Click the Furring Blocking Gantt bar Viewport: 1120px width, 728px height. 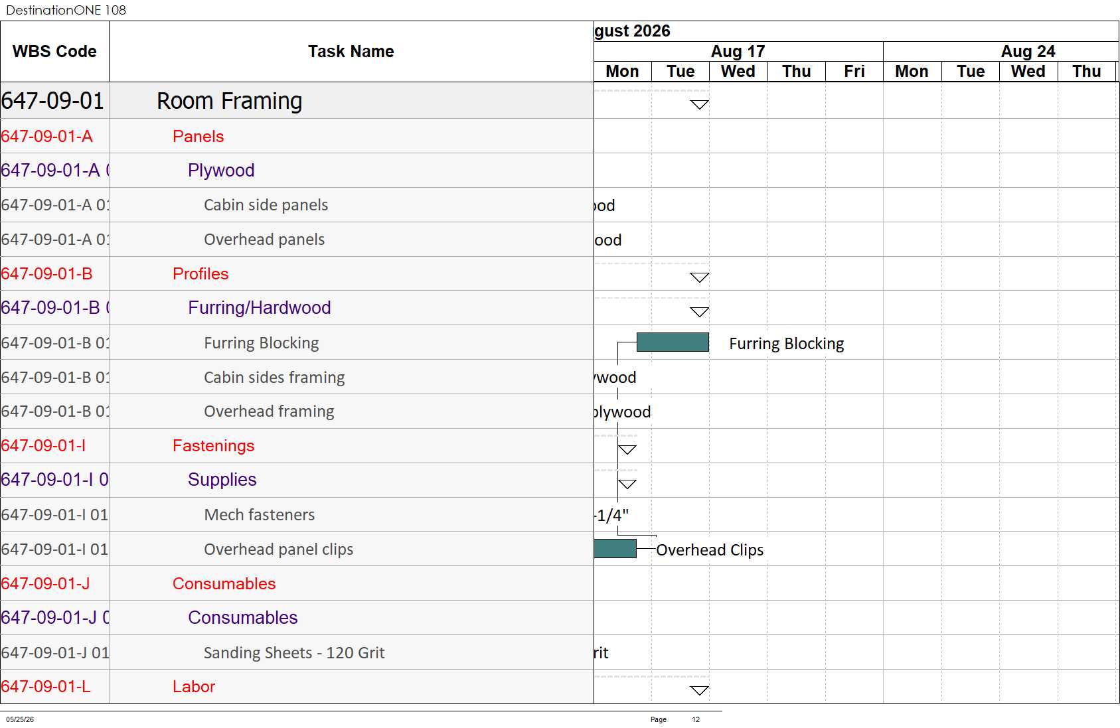coord(673,342)
